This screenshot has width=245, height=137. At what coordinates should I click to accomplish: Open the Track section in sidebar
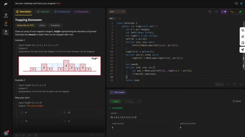coord(6,32)
